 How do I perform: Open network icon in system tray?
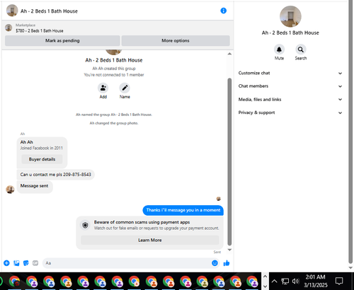tap(285, 281)
